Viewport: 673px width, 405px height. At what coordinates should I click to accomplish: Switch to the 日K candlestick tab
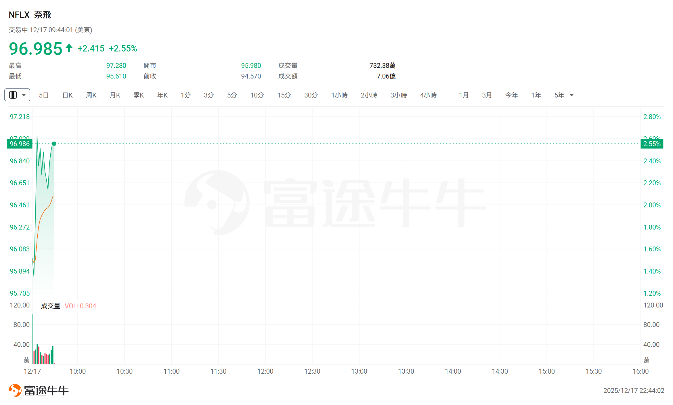coord(68,95)
